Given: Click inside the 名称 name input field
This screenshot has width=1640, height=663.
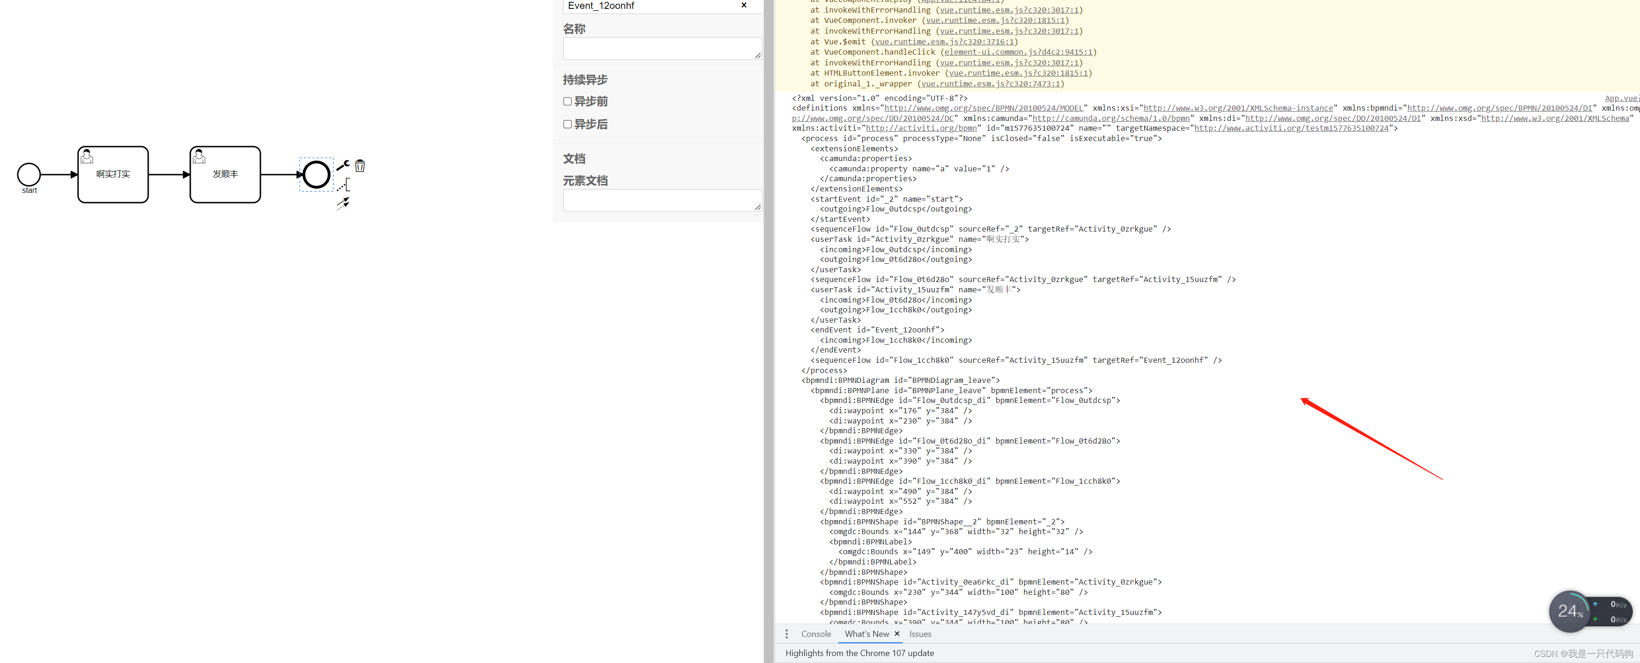Looking at the screenshot, I should (662, 48).
